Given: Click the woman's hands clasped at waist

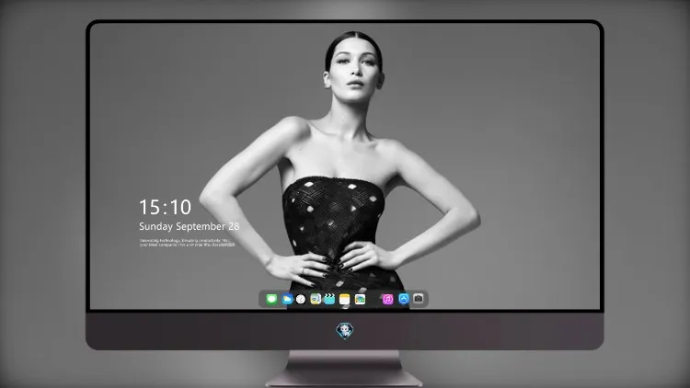Looking at the screenshot, I should (x=335, y=263).
